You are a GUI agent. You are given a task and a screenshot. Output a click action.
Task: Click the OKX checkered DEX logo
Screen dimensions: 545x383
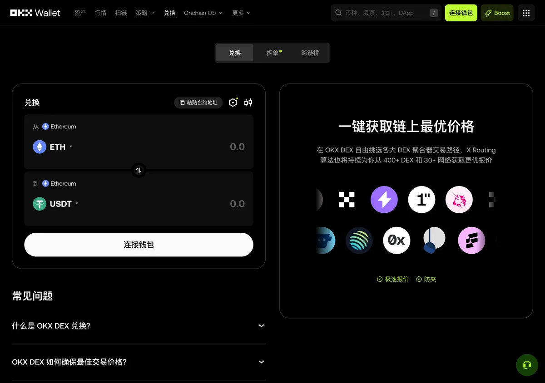[x=347, y=200]
